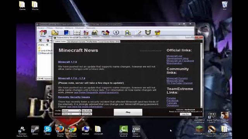
Task: Open the TeamExtreme Tutorials link
Action: (172, 103)
